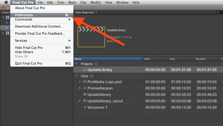Choose Hide Others
The height and width of the screenshot is (126, 223).
(x=42, y=52)
